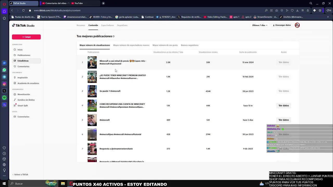Open thumbnail of Se puede ? #minecraft video

(x=92, y=91)
